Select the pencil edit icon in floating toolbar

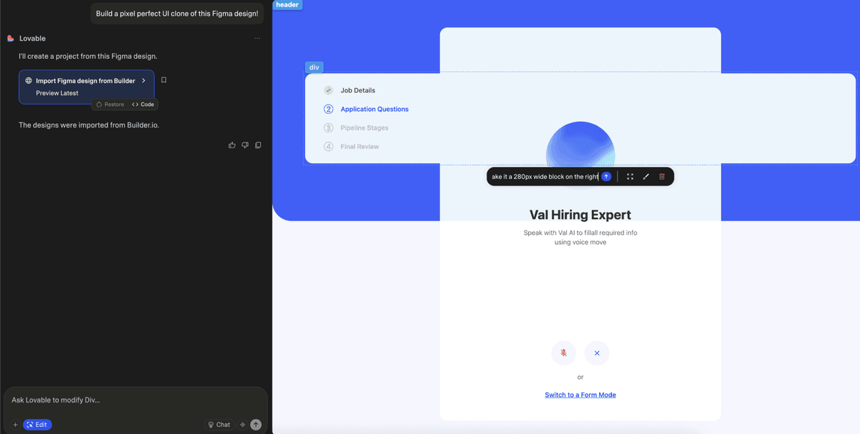coord(646,176)
